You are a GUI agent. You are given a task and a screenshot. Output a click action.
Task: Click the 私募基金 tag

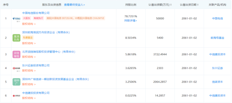(28, 38)
